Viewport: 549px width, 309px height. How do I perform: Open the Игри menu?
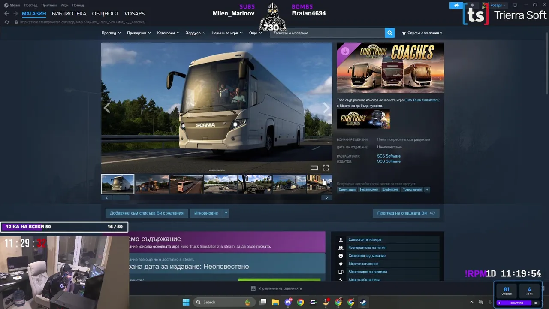(x=64, y=5)
